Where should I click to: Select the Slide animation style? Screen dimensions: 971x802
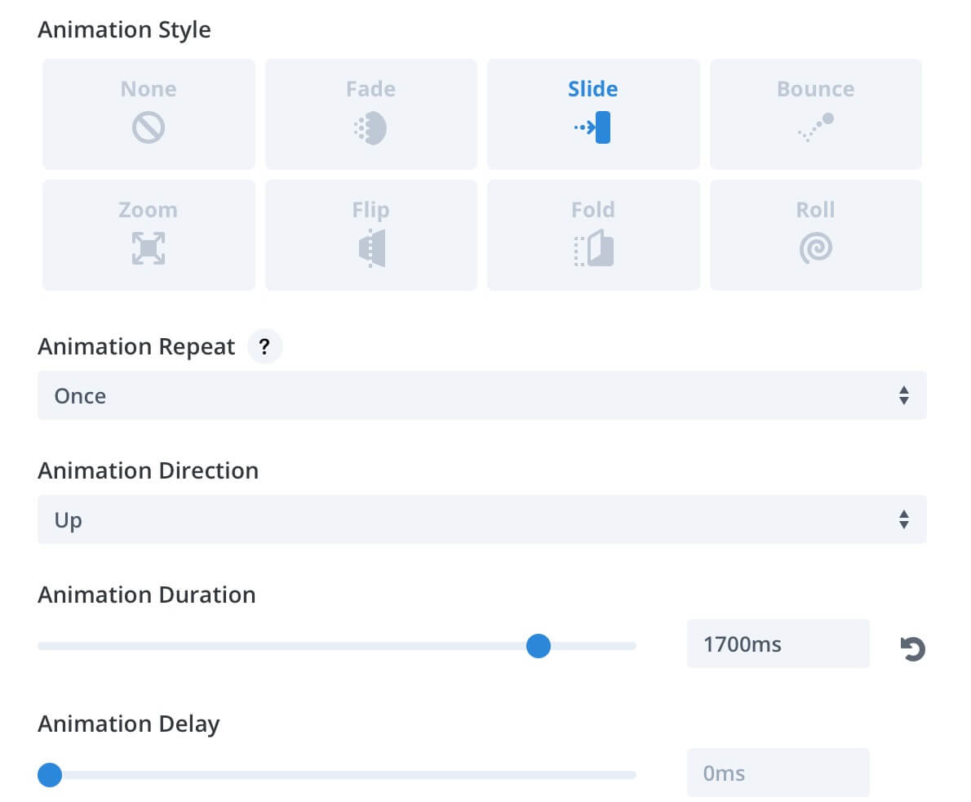pos(593,114)
